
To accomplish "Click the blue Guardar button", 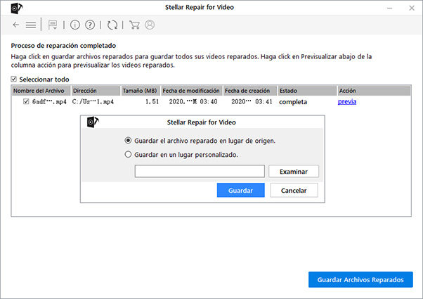I will pyautogui.click(x=240, y=190).
